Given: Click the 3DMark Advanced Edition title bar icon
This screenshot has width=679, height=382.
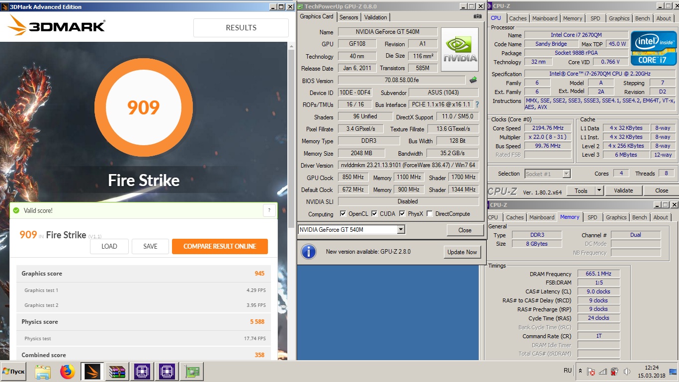Looking at the screenshot, I should coord(5,7).
